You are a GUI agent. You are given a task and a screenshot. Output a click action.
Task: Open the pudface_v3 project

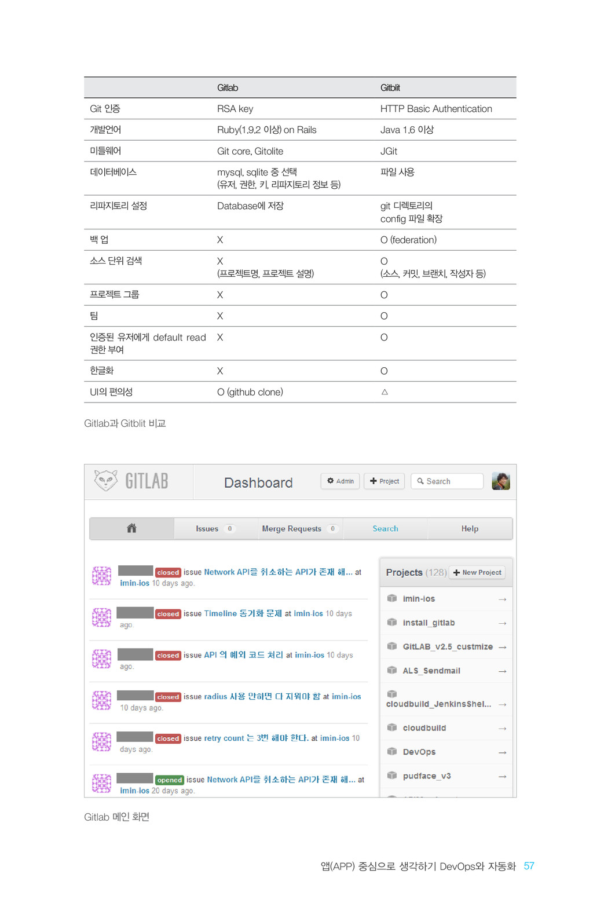[427, 776]
